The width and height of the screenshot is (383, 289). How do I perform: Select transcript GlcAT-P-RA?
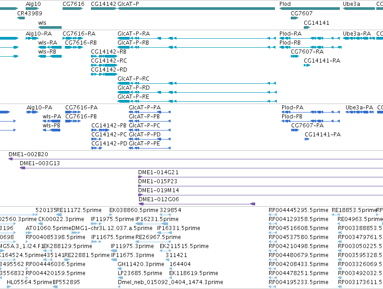134,33
